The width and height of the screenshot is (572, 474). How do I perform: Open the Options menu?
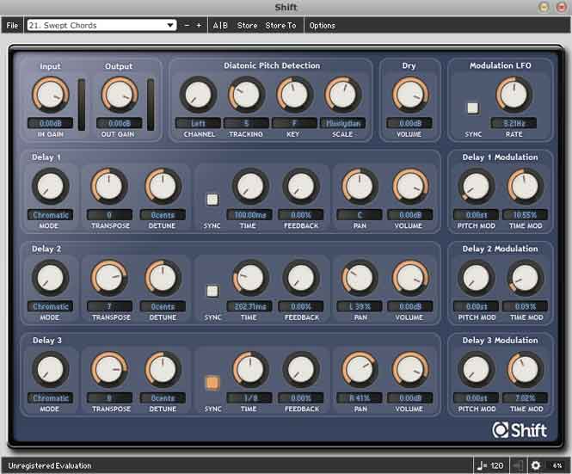[x=322, y=25]
